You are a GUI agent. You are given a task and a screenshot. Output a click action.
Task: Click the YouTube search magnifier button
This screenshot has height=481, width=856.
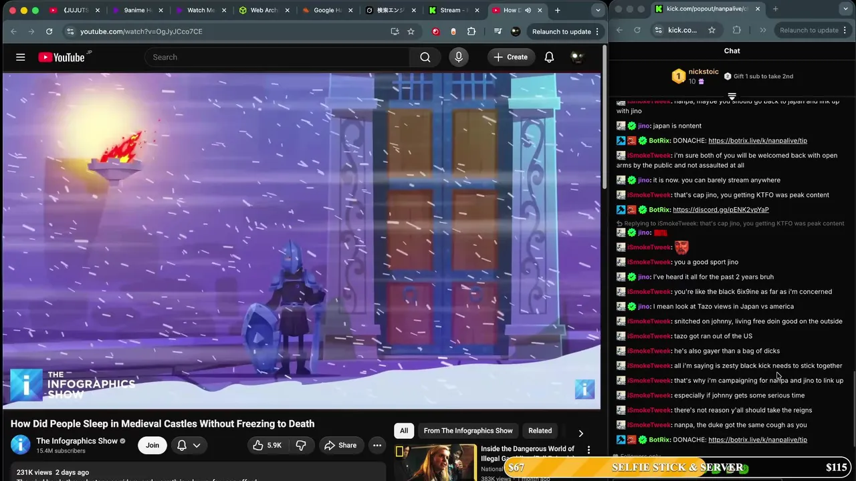(x=425, y=57)
